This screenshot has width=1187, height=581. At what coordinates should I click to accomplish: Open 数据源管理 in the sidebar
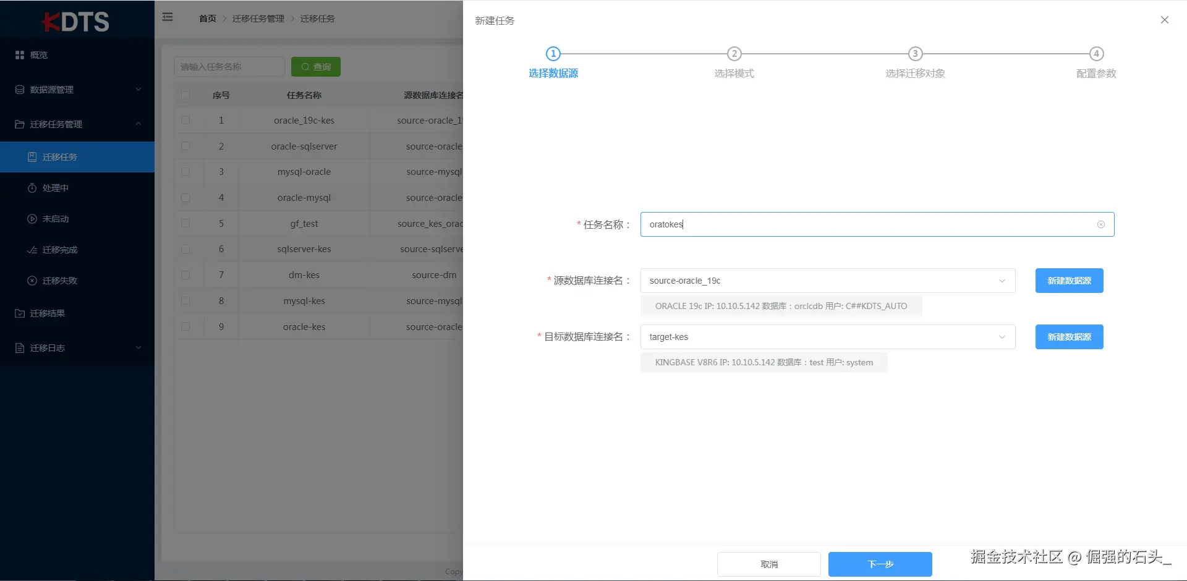click(77, 90)
